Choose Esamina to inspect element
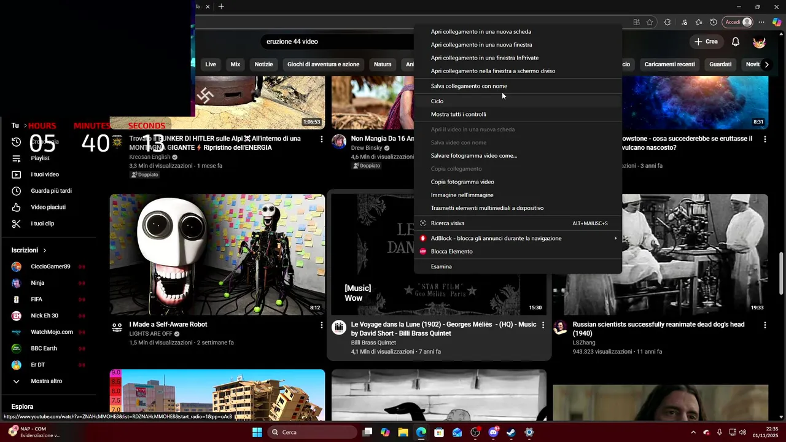The width and height of the screenshot is (786, 442). click(x=518, y=266)
